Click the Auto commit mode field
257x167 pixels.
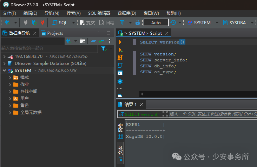tap(156, 22)
